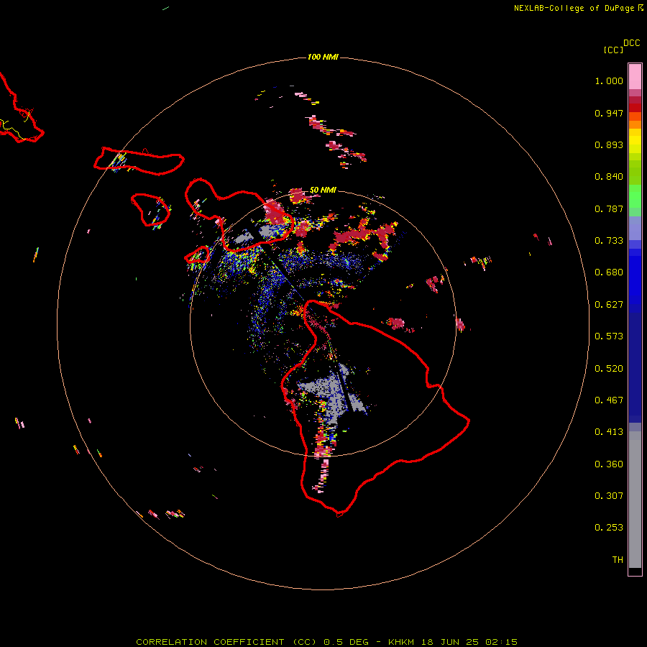Click the TH threshold label
Viewport: 647px width, 647px height.
(618, 560)
